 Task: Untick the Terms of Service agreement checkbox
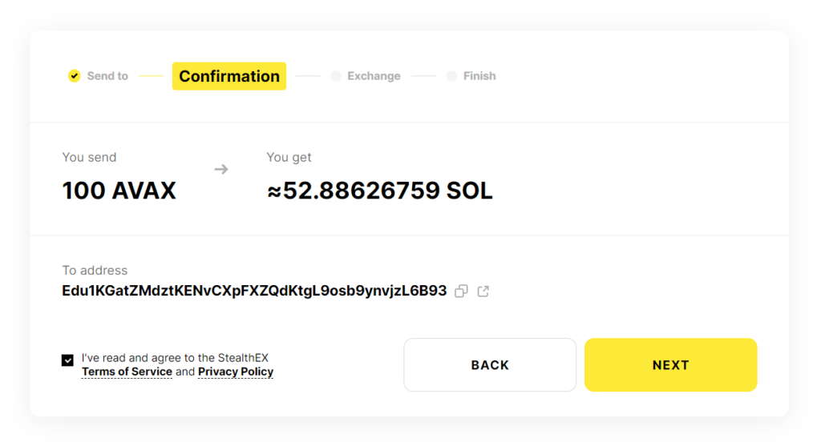pos(67,360)
